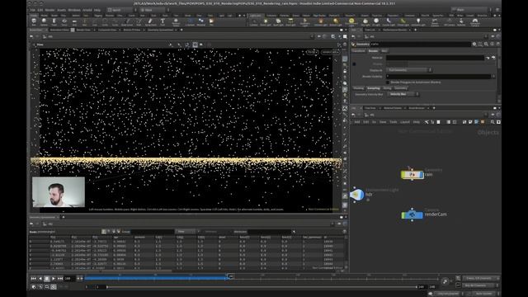Open the keys and channels dropdown
Viewport: 528px width, 297px height.
tap(480, 279)
